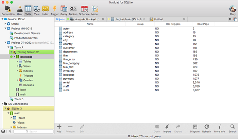
Task: Expand Tables under backupdb
Action: click(x=17, y=61)
